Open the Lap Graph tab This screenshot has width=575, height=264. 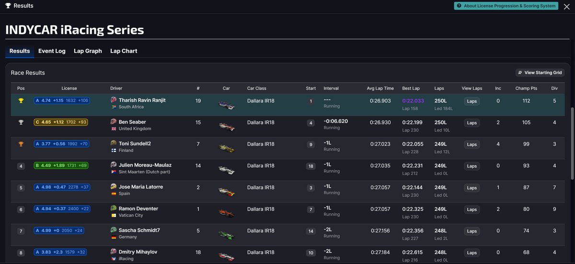coord(88,51)
